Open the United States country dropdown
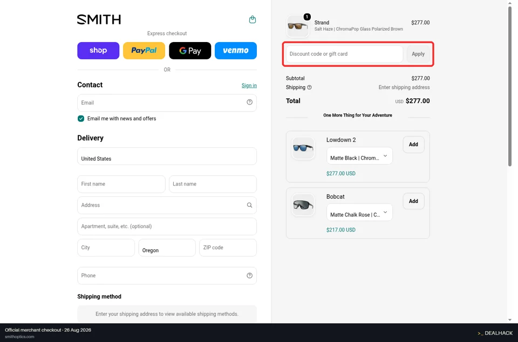 (167, 156)
